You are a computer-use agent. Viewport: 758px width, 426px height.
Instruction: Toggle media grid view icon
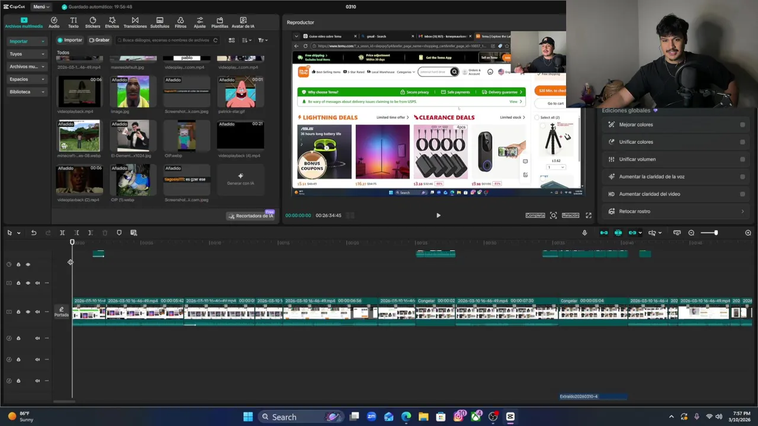[x=232, y=40]
